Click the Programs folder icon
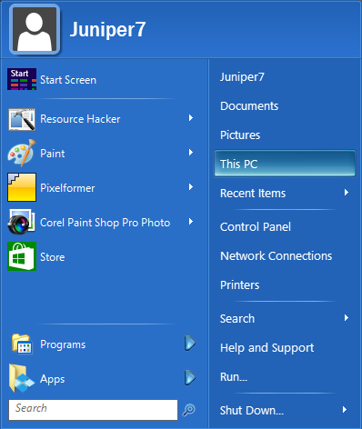Image resolution: width=362 pixels, height=429 pixels. (x=22, y=344)
